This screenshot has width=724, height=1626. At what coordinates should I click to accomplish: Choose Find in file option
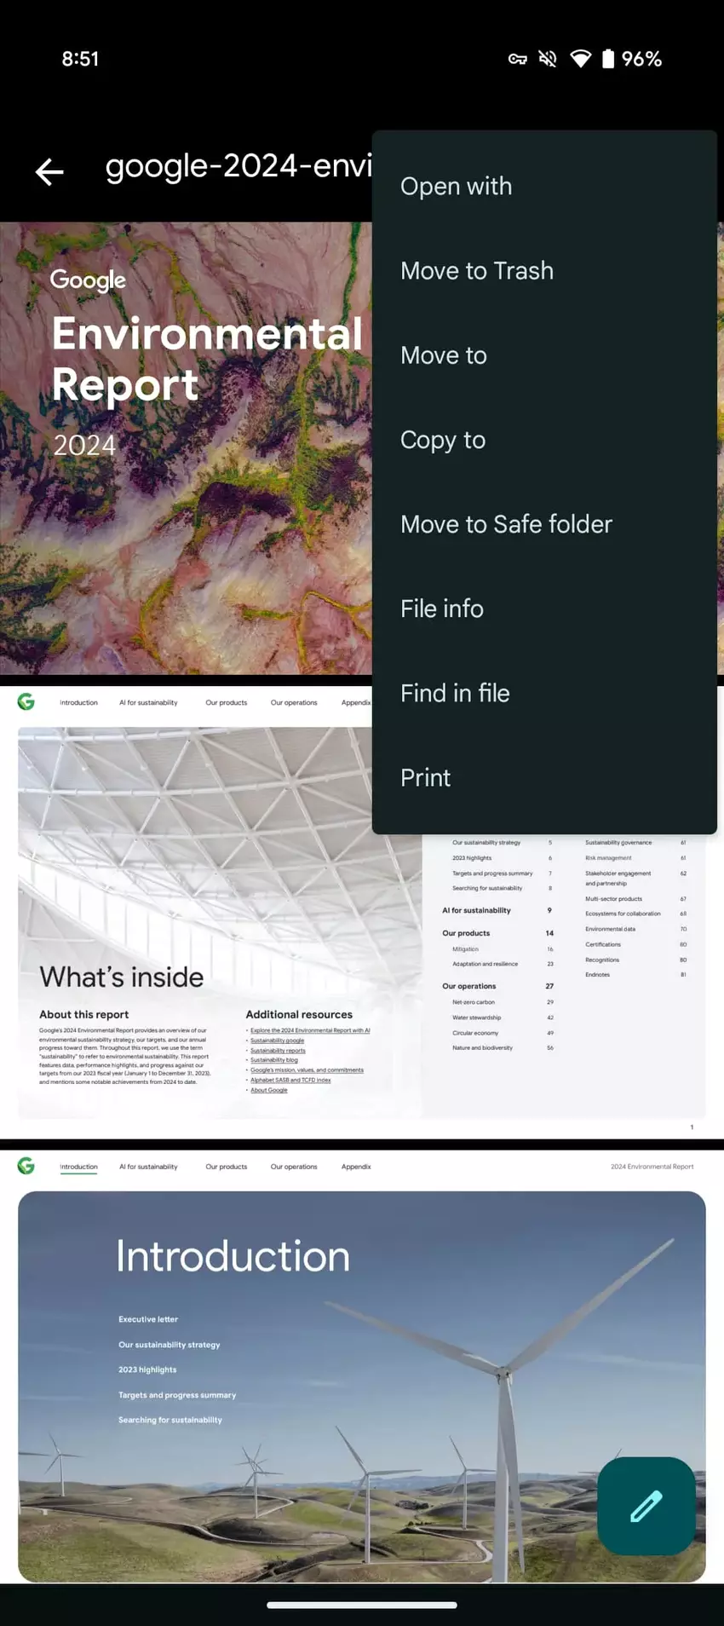(455, 693)
